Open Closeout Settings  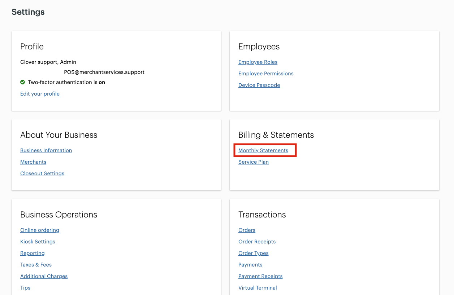[x=42, y=173]
